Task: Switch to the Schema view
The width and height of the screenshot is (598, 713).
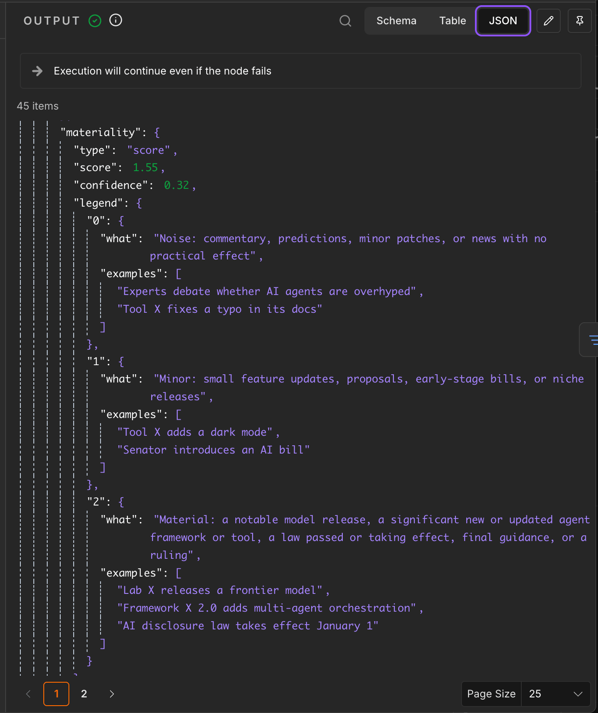Action: (x=396, y=21)
